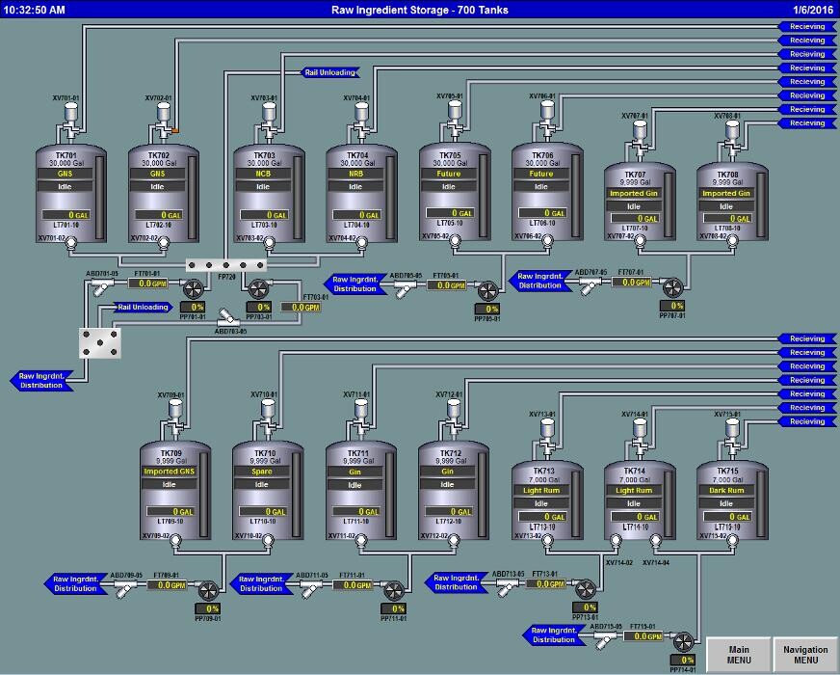Open the Main MENU
Screen dimensions: 840x675
tap(738, 656)
